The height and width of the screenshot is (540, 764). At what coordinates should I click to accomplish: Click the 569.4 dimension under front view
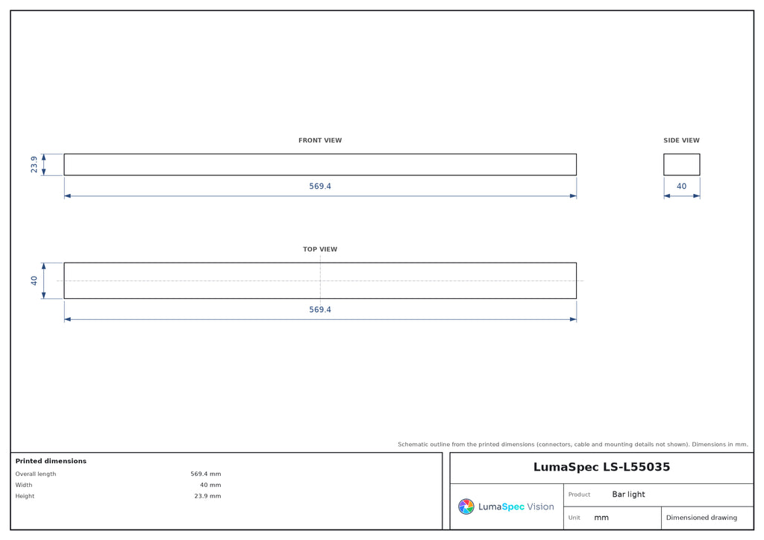coord(320,186)
